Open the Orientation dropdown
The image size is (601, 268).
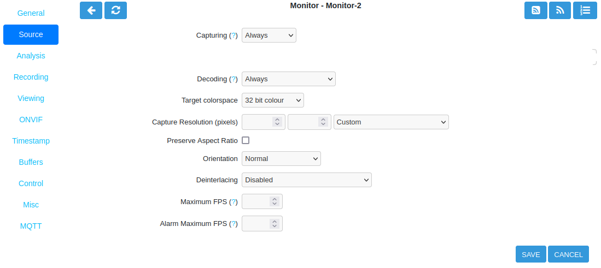(x=281, y=158)
